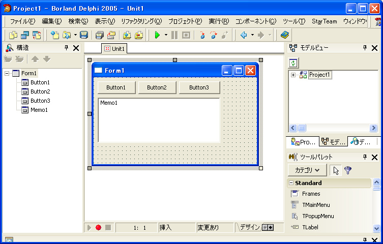Open the ツール(T) menu
Screen dimensions: 383x244
pyautogui.click(x=294, y=21)
